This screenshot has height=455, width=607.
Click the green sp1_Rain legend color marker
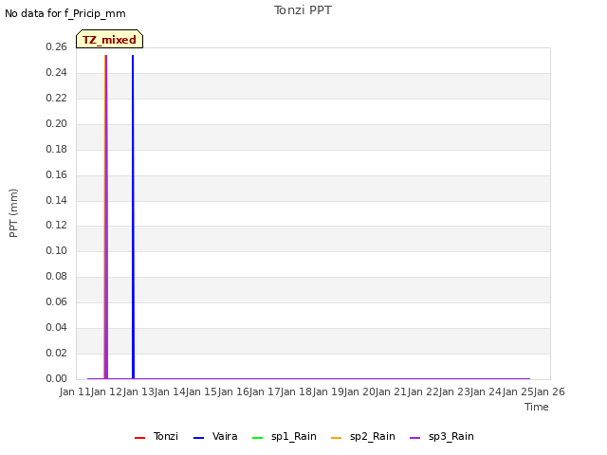(x=257, y=438)
